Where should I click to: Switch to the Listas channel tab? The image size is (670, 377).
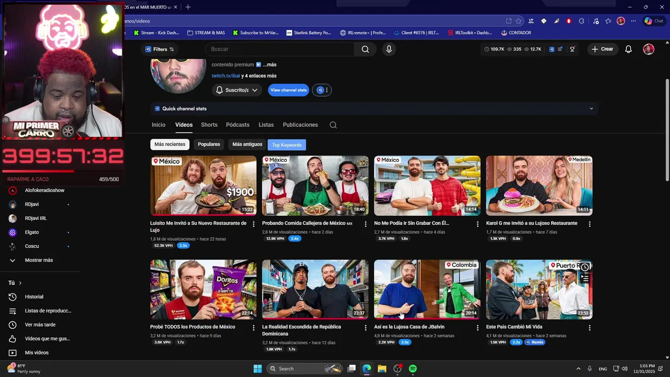coord(266,125)
